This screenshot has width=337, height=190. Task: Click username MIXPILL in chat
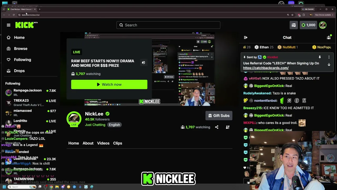[250, 123]
